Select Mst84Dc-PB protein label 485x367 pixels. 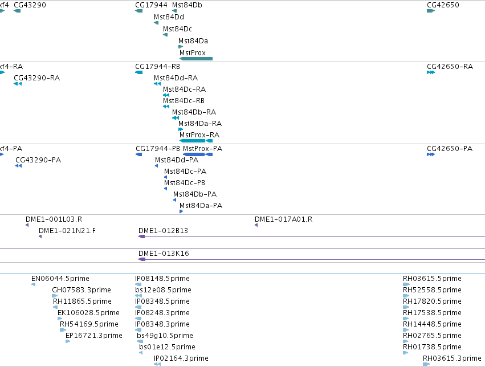[184, 183]
